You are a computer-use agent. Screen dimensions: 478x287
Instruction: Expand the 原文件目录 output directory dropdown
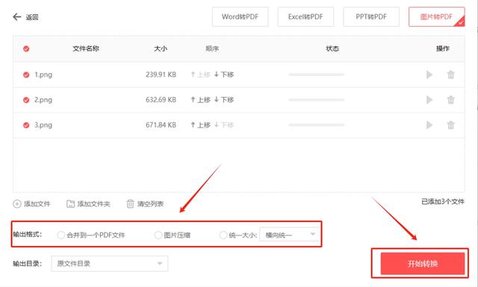pos(110,264)
